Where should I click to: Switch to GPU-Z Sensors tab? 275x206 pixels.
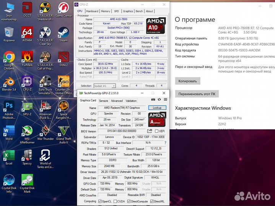point(104,101)
